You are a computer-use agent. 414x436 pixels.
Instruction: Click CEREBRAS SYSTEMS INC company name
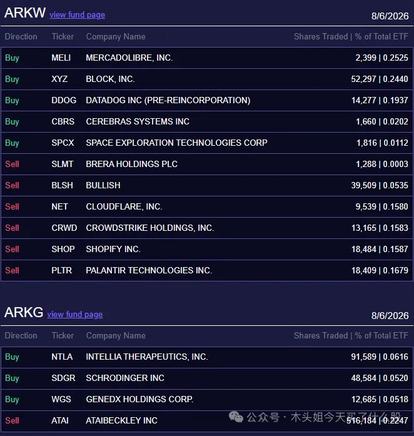138,121
